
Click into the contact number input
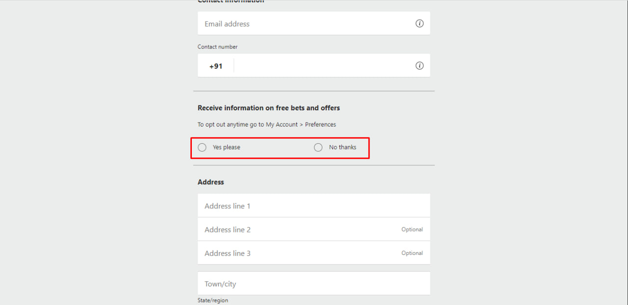coord(324,66)
